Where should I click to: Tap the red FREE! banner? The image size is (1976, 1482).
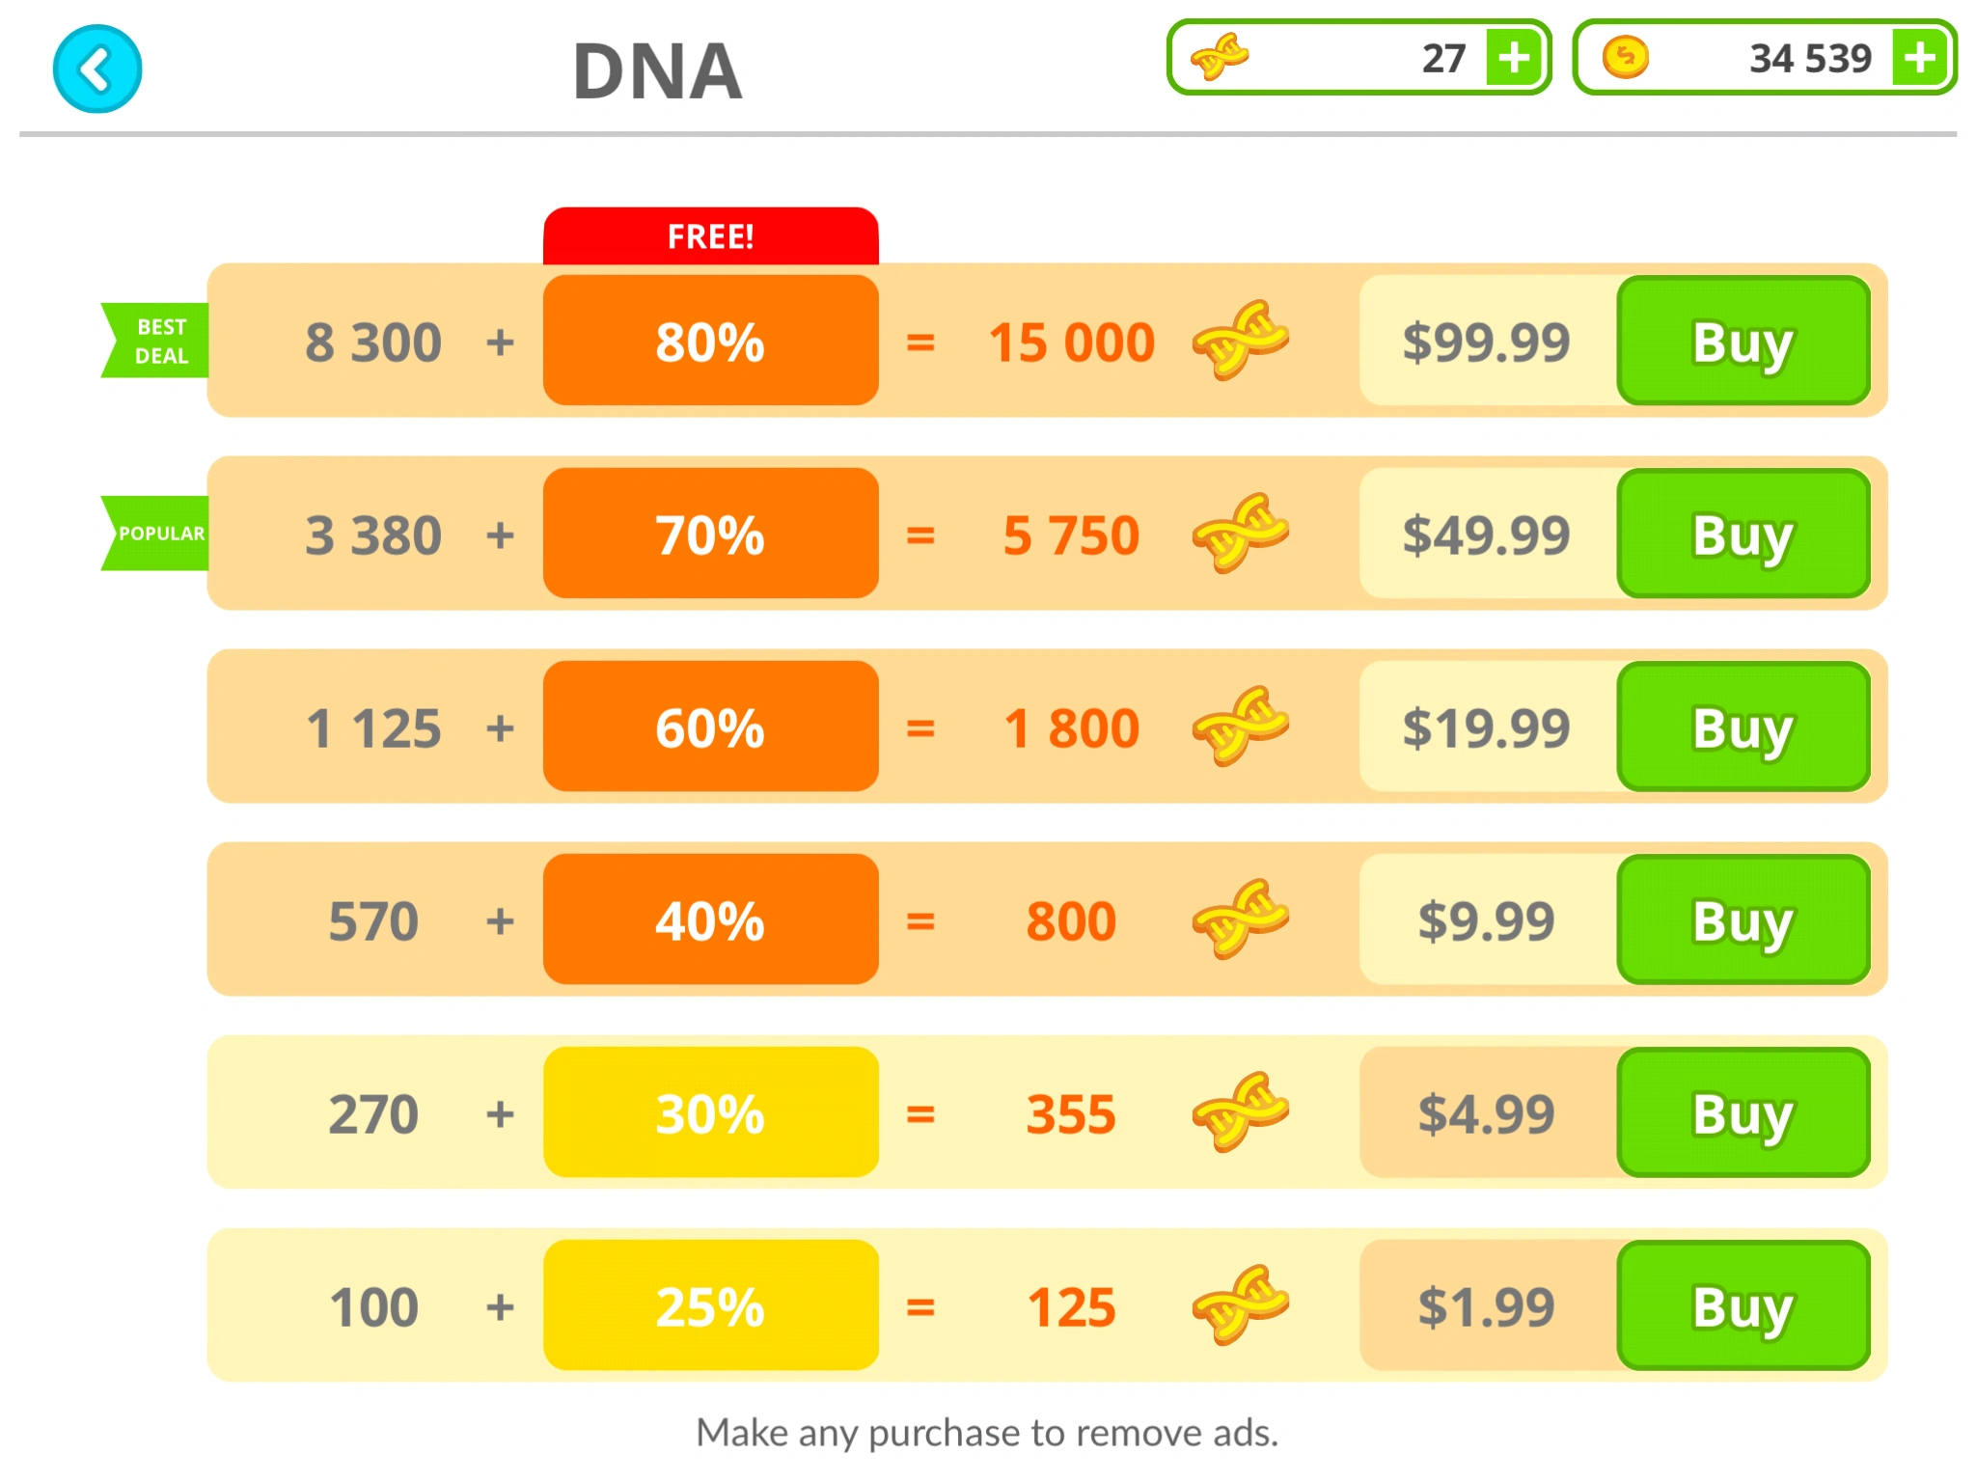pyautogui.click(x=711, y=236)
